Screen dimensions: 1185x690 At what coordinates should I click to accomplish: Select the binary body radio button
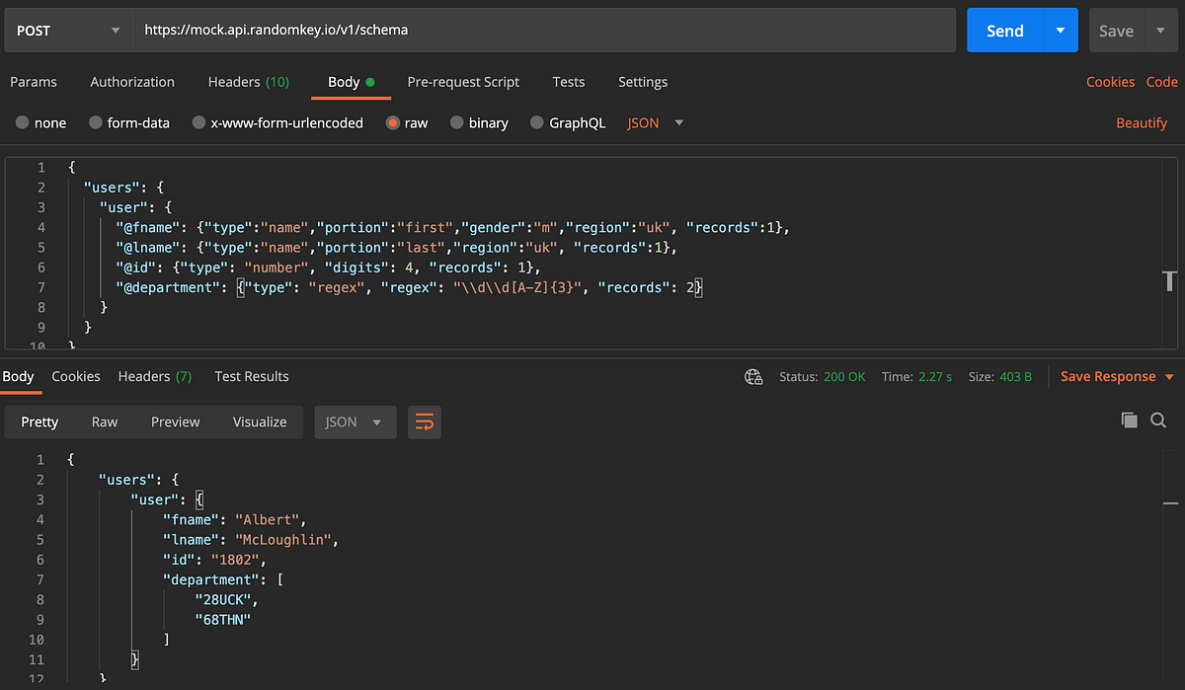click(457, 123)
